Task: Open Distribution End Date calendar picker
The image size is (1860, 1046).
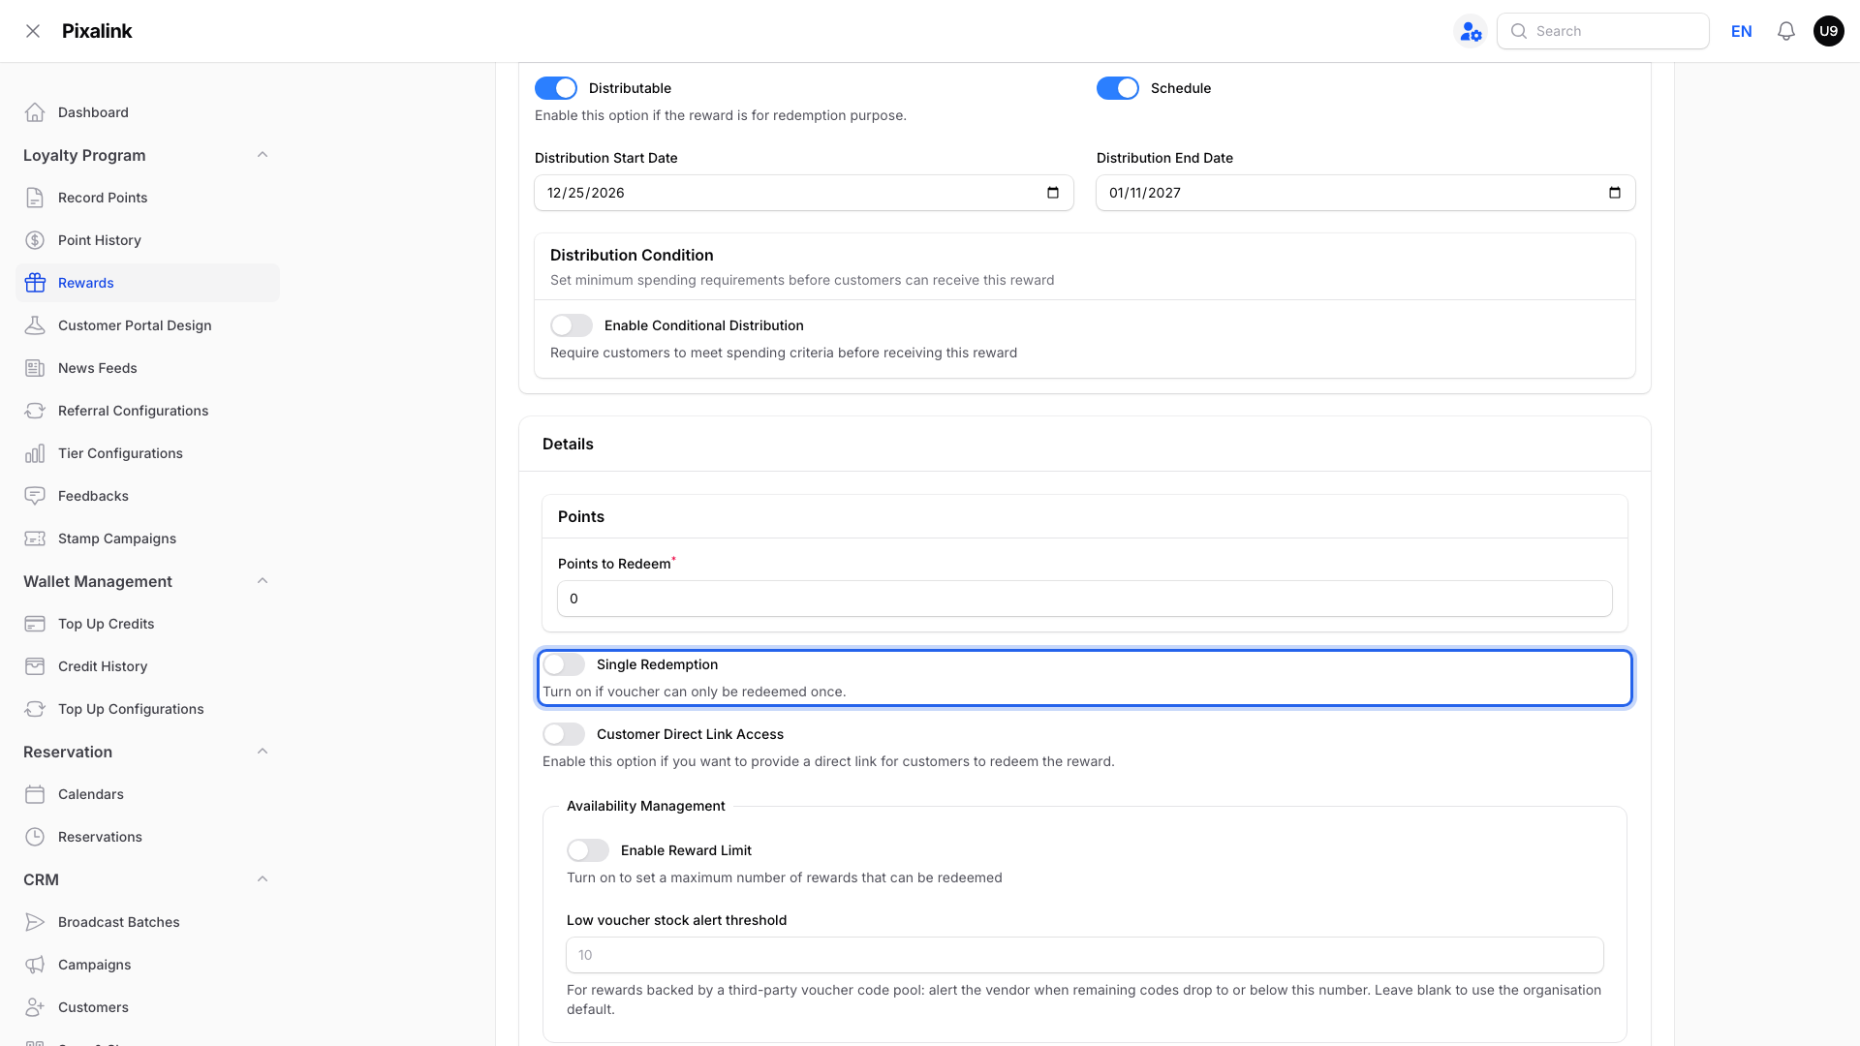Action: point(1615,193)
